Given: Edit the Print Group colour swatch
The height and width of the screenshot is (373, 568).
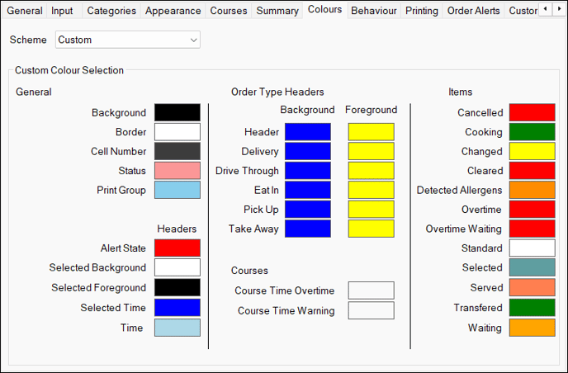Looking at the screenshot, I should pyautogui.click(x=177, y=190).
